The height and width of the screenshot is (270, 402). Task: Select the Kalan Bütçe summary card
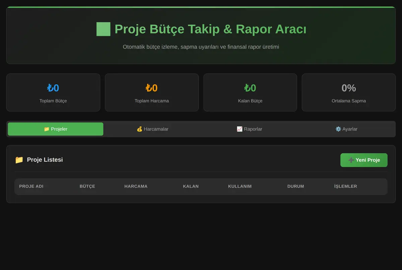click(x=250, y=92)
